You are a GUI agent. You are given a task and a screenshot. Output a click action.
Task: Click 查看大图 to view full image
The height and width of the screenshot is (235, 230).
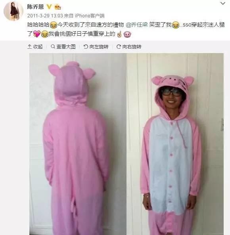click(63, 47)
